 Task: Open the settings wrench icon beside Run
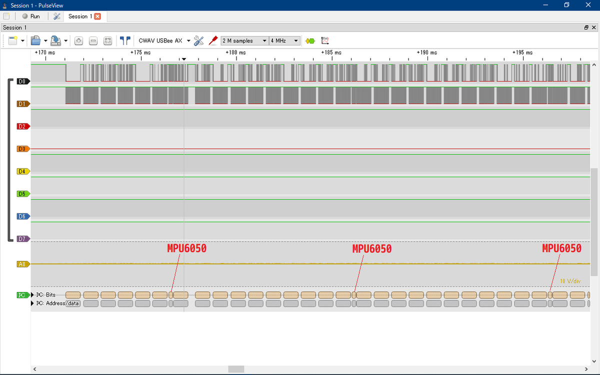click(56, 16)
